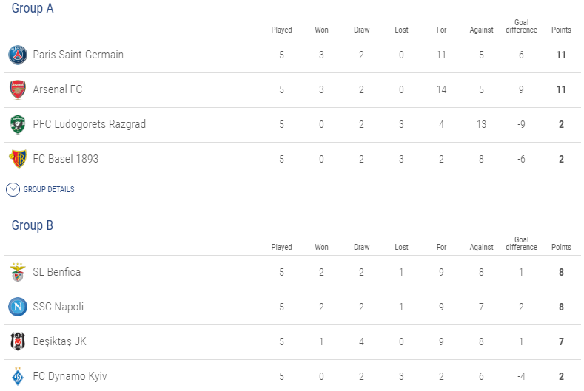Viewport: 584px width, 391px height.
Task: Select the SSC Napoli team name
Action: click(58, 307)
